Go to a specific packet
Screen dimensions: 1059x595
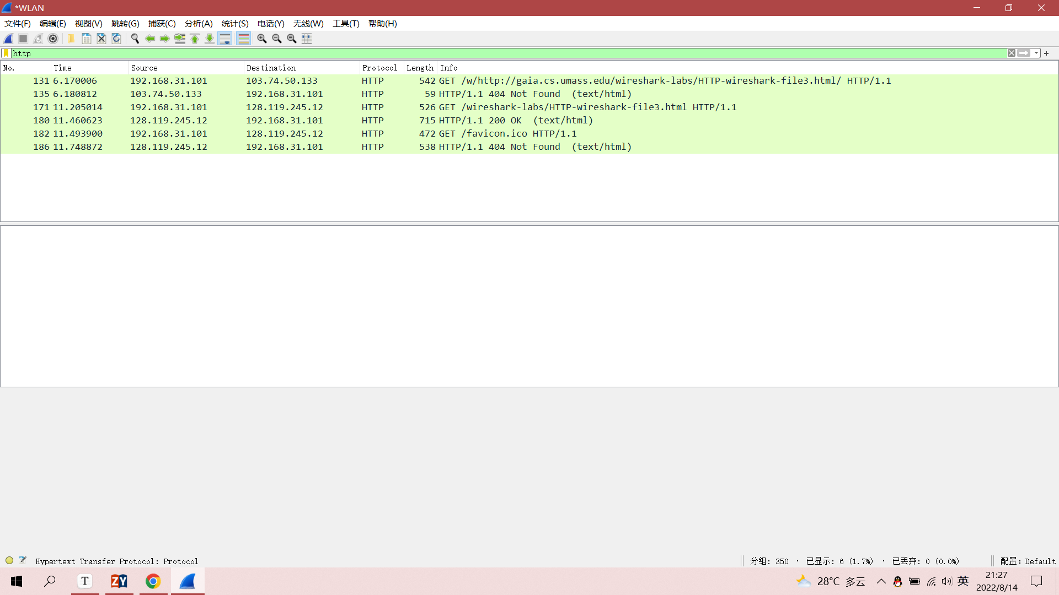pyautogui.click(x=180, y=39)
